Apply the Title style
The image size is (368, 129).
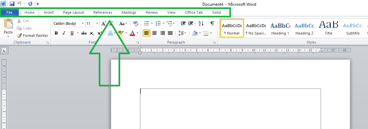[x=329, y=28]
